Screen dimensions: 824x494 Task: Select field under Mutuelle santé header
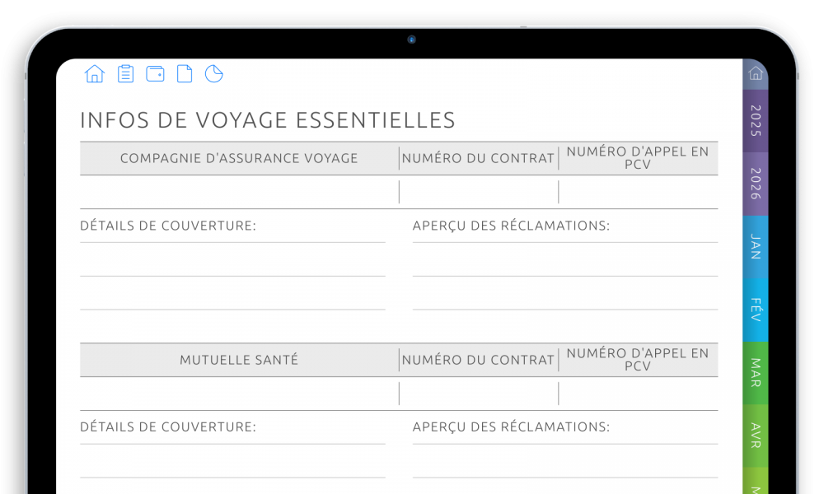click(239, 394)
